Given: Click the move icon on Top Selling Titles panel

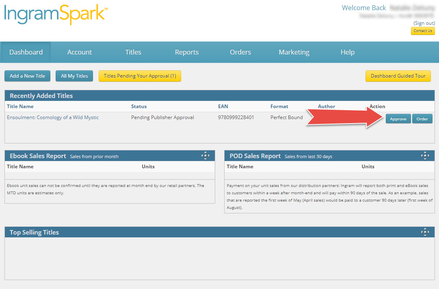Looking at the screenshot, I should 425,232.
